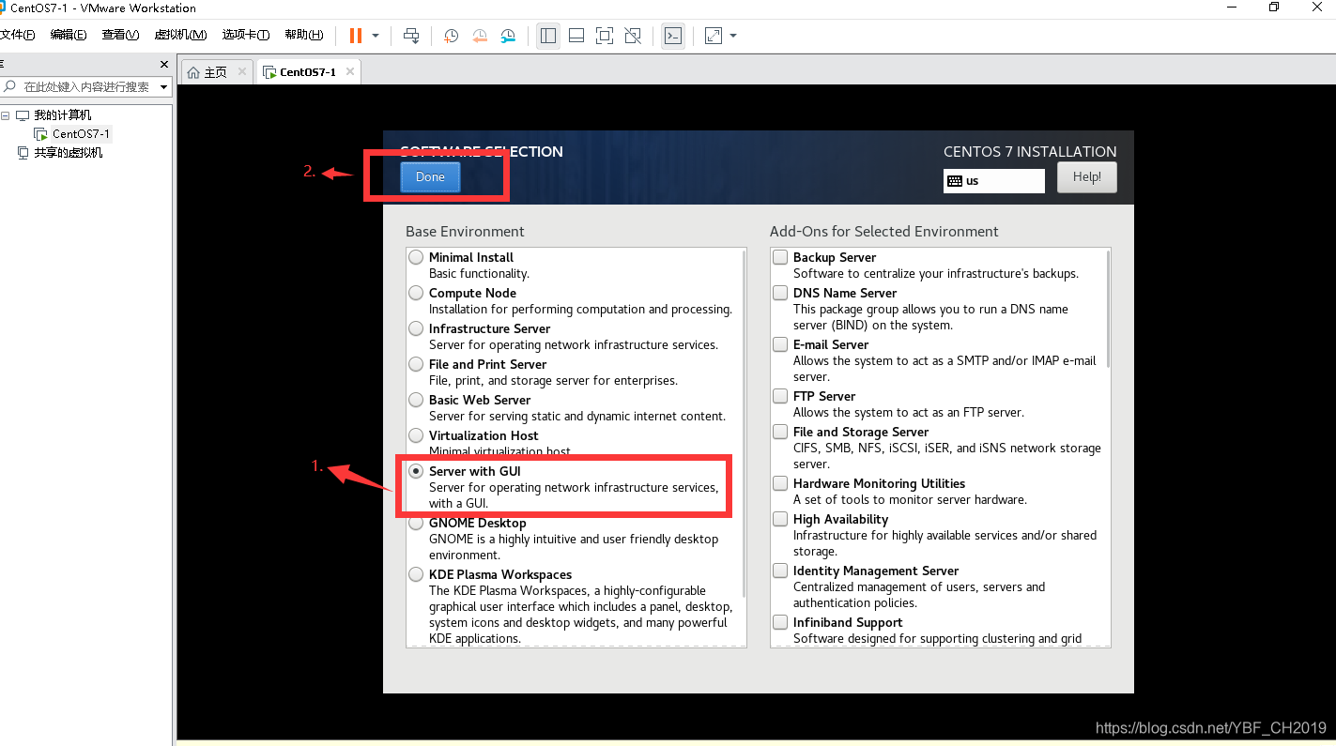Select the File and Print Server radio button
This screenshot has height=746, width=1336.
pyautogui.click(x=416, y=364)
